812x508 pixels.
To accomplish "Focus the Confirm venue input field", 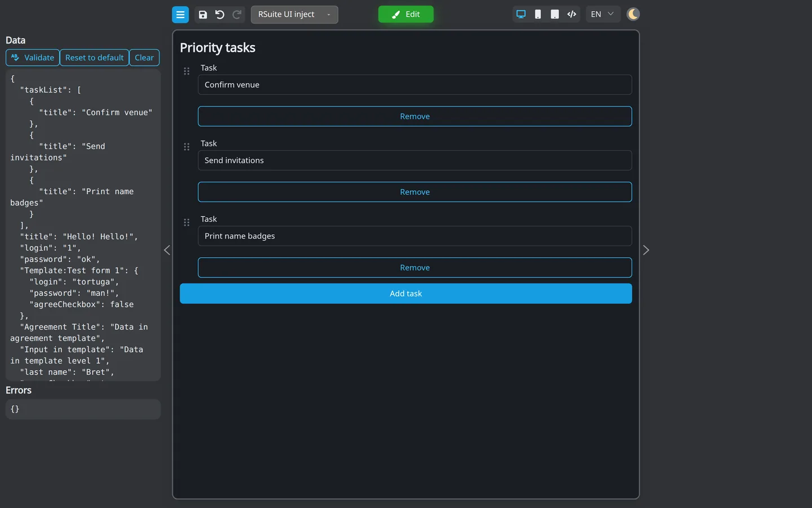I will [x=415, y=85].
